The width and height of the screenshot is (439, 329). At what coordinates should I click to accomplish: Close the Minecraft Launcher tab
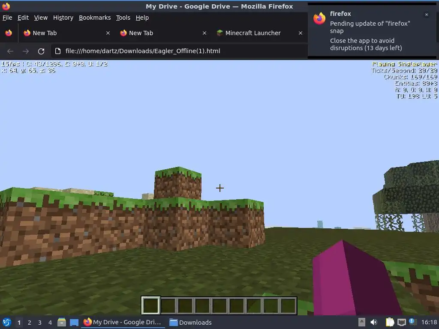click(x=301, y=33)
